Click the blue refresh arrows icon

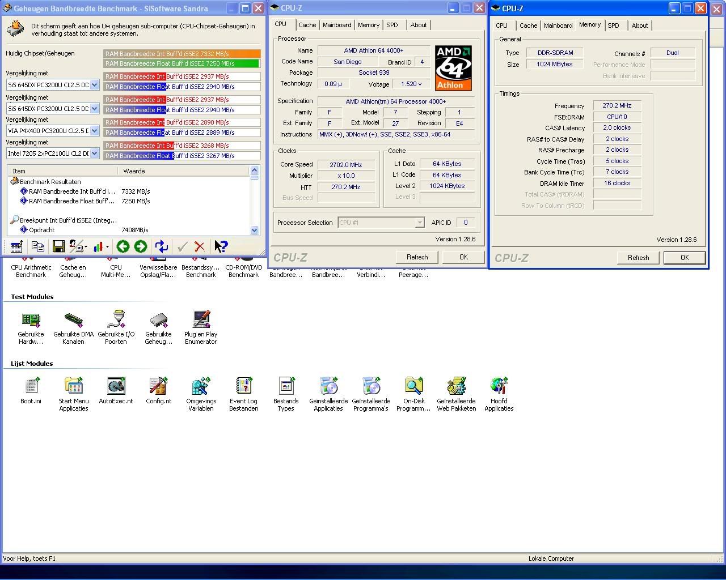tap(162, 246)
